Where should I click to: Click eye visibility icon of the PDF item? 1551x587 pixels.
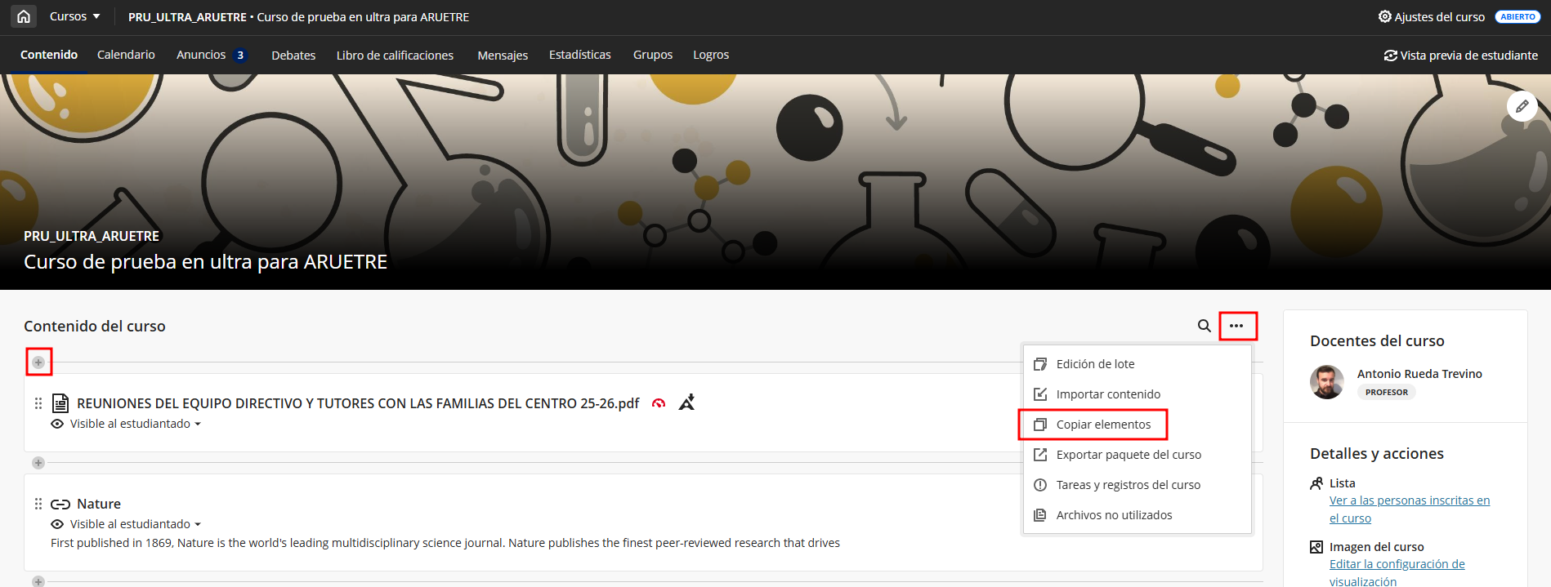click(x=57, y=424)
